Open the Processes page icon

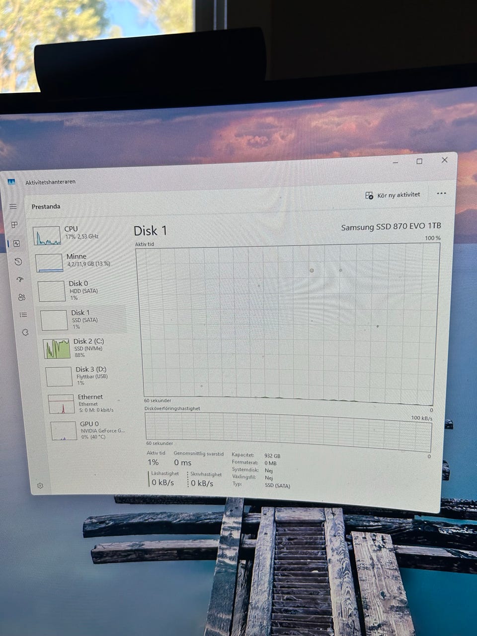15,225
